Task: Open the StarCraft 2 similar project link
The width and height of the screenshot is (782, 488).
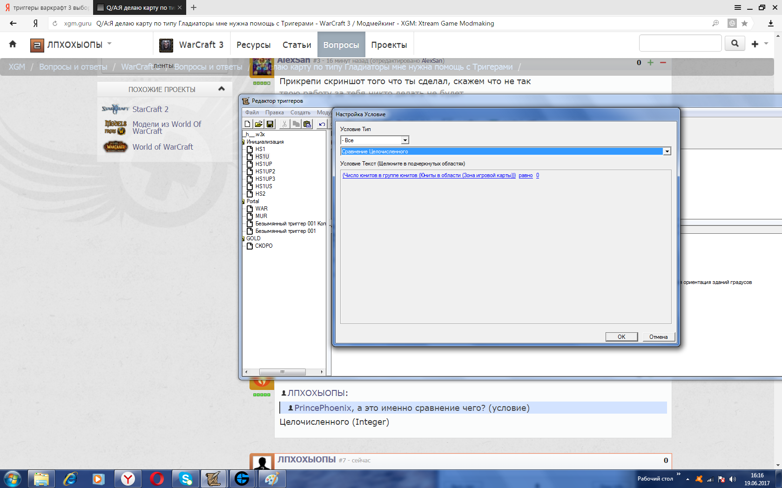Action: pos(150,109)
